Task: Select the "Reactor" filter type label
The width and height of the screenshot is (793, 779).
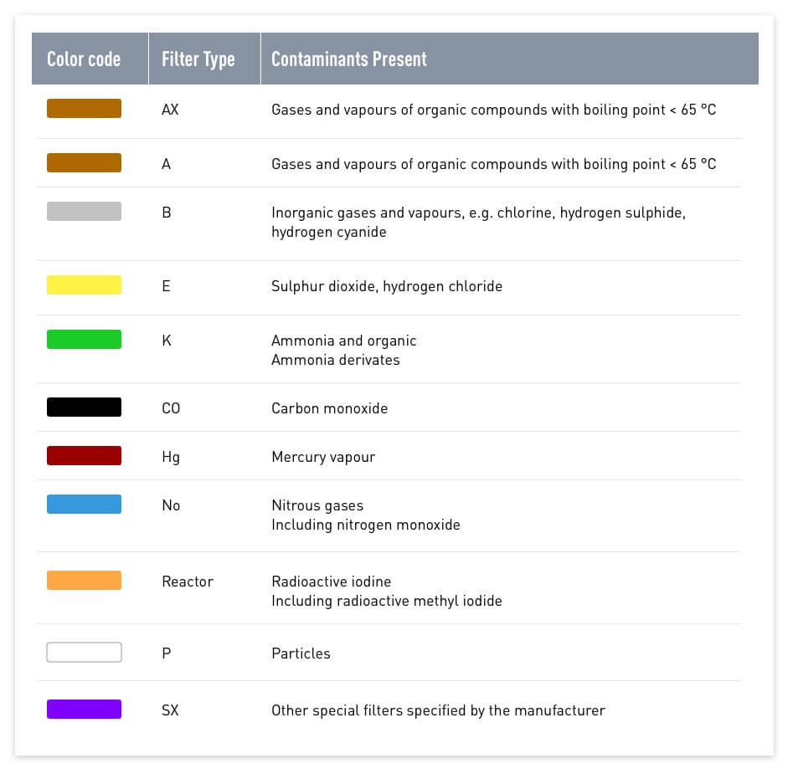Action: coord(188,582)
